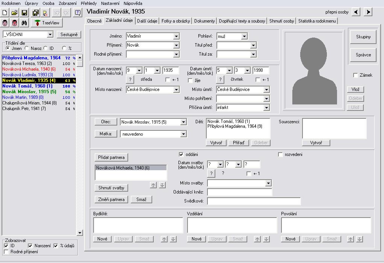384x263 pixels.
Task: Switch to the Fotky a obrázky tab
Action: tap(176, 21)
